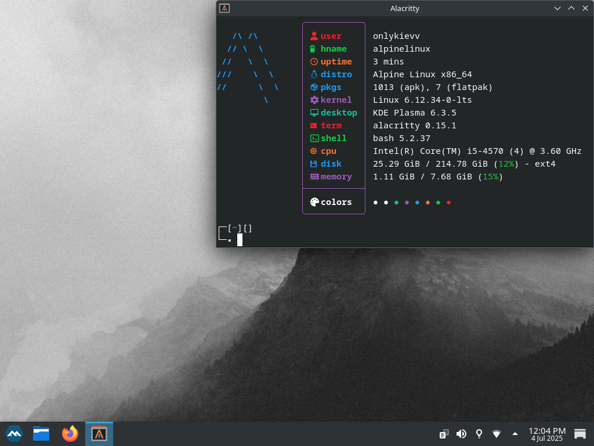This screenshot has width=594, height=446.
Task: Click the cpu chip icon
Action: [314, 151]
